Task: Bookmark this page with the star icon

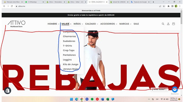Action: [x=164, y=6]
